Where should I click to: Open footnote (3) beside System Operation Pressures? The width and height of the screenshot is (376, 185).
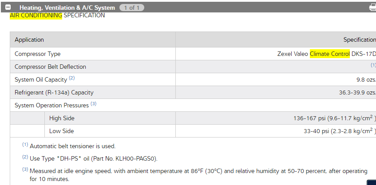94,104
